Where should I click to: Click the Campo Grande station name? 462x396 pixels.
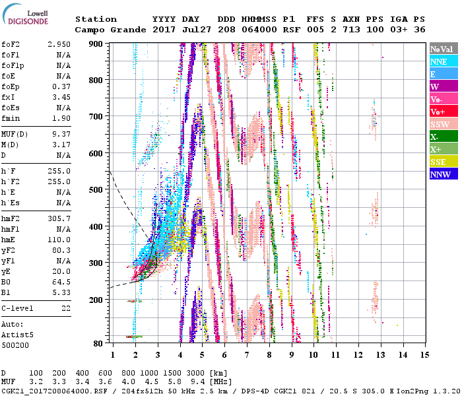pyautogui.click(x=110, y=30)
